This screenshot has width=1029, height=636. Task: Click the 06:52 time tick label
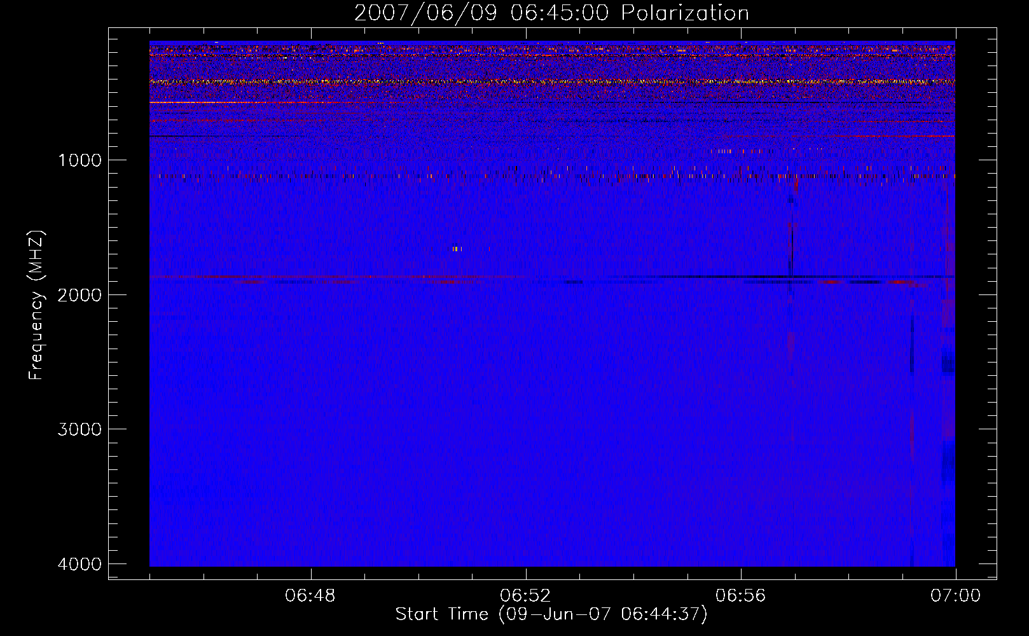point(525,596)
